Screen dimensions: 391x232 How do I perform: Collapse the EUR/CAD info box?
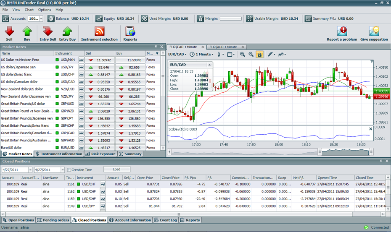(209, 65)
